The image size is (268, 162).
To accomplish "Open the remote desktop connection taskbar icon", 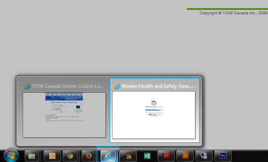I will [204, 156].
